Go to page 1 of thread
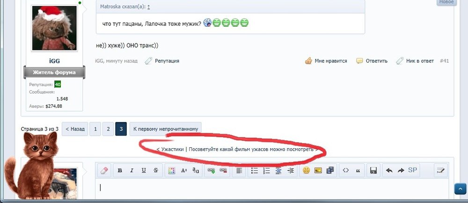The width and height of the screenshot is (468, 203). (x=95, y=129)
